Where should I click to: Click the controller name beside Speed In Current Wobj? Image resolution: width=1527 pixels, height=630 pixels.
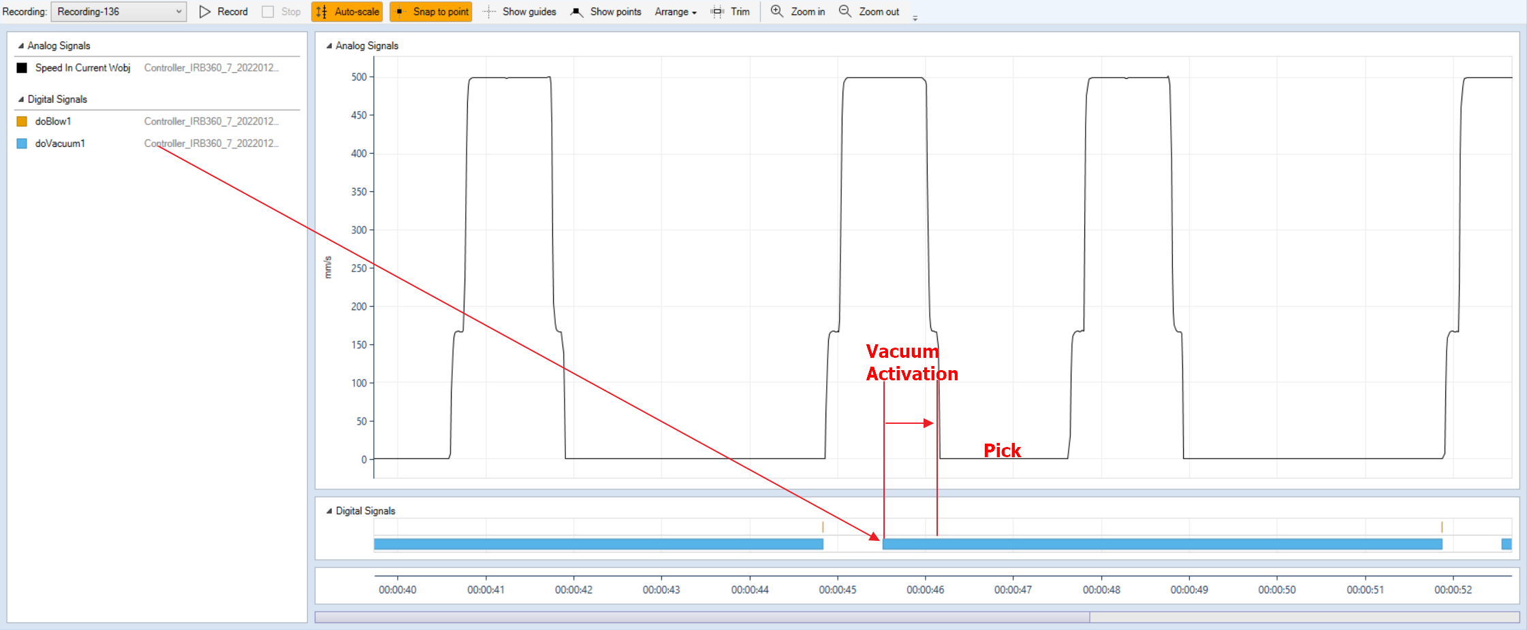[211, 68]
